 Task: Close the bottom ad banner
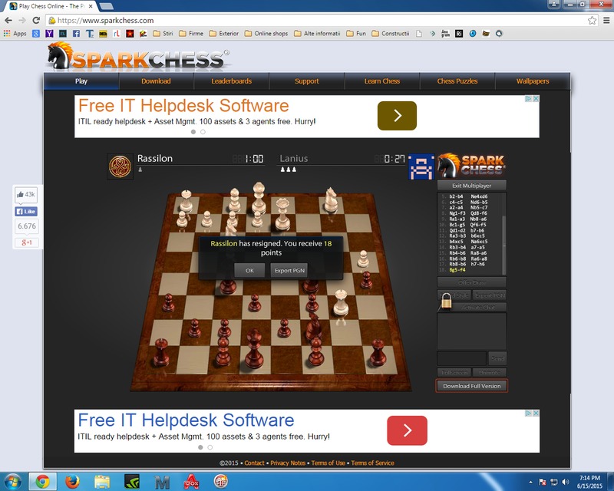coord(536,413)
